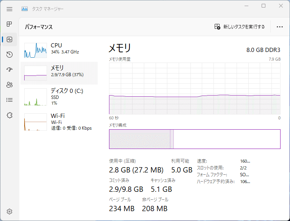Click the in-use portion of メモリ構成 bar
290x221 pixels.
(139, 139)
